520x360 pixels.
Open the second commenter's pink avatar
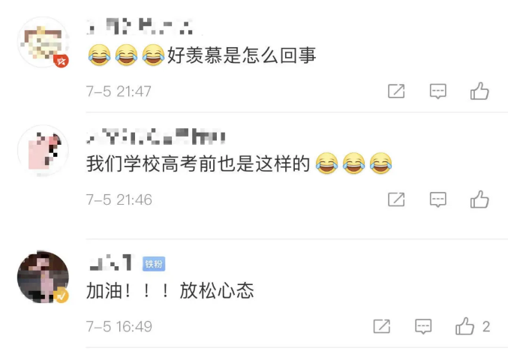pos(43,151)
